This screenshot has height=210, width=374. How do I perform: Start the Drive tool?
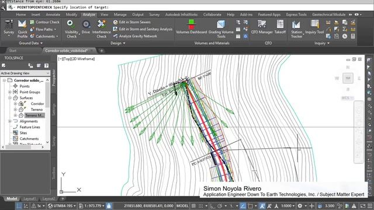pos(86,27)
